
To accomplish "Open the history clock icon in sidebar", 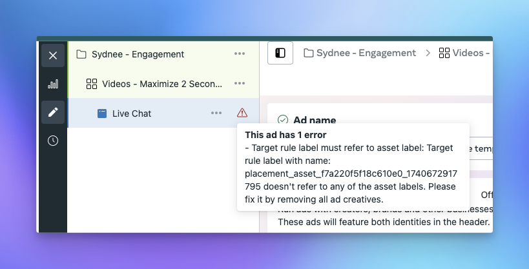I will point(53,141).
